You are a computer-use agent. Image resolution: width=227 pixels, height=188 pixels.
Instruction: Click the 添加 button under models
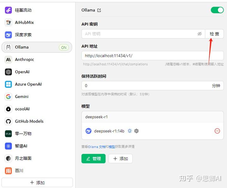tap(120, 159)
